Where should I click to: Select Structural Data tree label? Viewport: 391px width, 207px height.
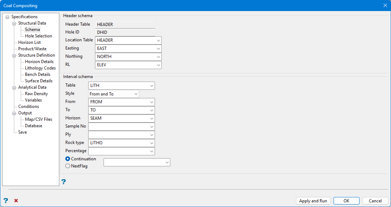click(x=32, y=24)
